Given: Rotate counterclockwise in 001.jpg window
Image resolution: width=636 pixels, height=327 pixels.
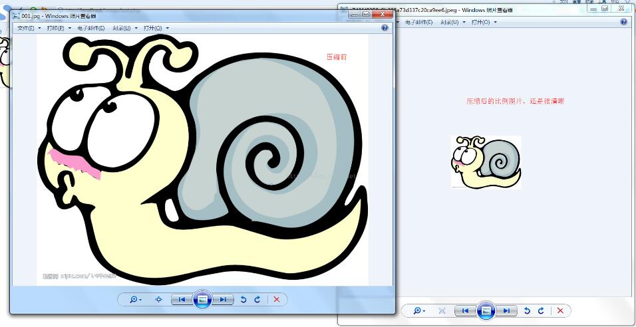Looking at the screenshot, I should pos(243,300).
